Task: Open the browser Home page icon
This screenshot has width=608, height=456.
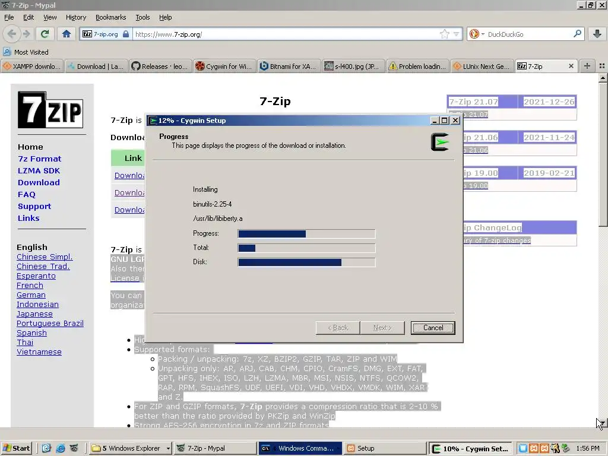Action: tap(66, 34)
